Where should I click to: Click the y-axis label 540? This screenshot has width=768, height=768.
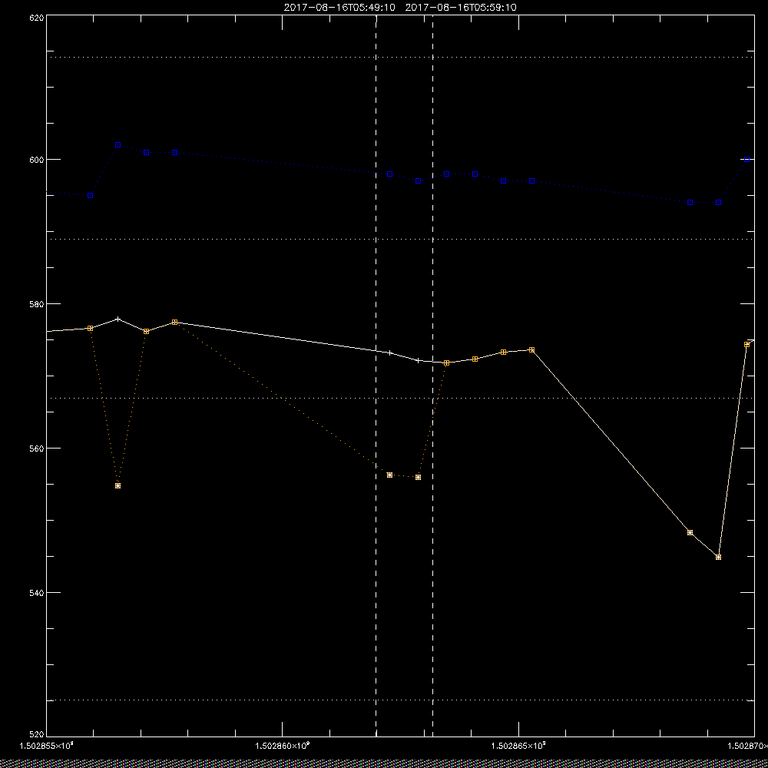[37, 593]
